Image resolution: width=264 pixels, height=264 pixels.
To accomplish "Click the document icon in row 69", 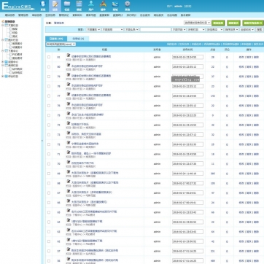I will 69,172.
